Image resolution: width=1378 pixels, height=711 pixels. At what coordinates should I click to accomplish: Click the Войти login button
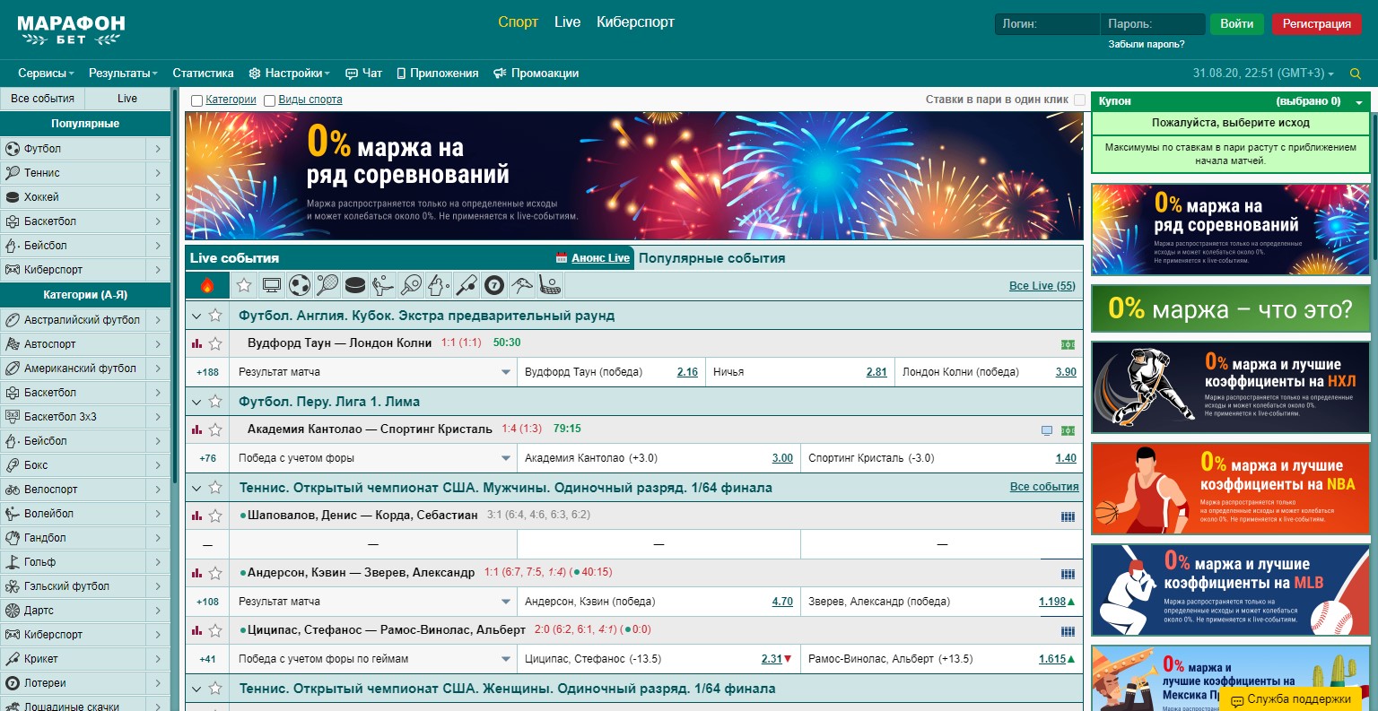(1237, 24)
